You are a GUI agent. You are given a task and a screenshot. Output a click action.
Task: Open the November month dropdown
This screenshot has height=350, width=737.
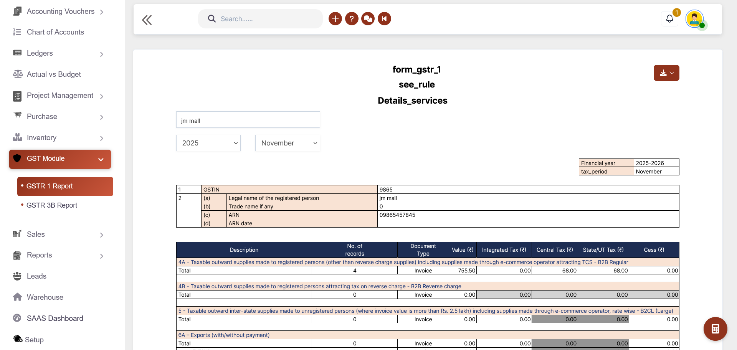(288, 143)
